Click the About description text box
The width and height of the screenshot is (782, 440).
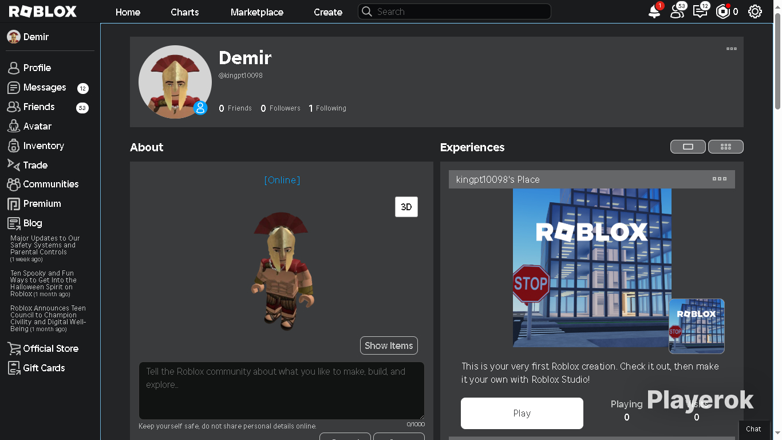click(282, 391)
